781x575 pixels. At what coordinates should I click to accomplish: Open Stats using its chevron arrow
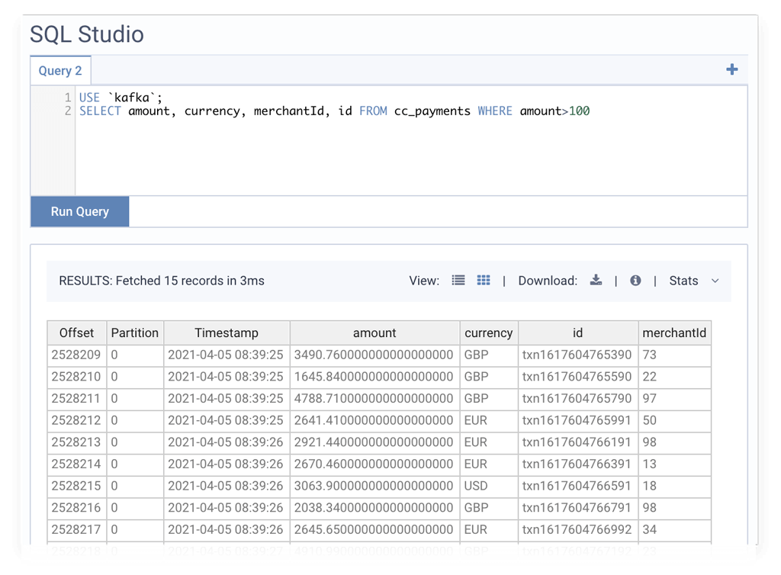715,281
